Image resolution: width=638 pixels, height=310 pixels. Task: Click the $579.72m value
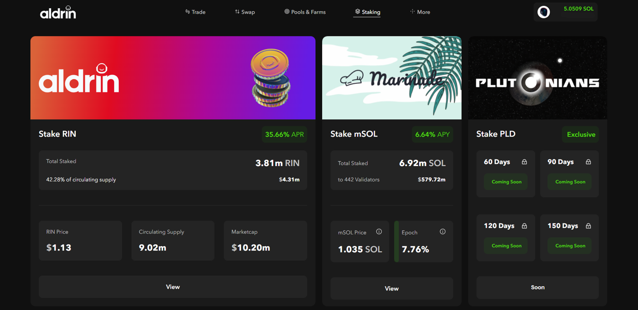pyautogui.click(x=432, y=179)
